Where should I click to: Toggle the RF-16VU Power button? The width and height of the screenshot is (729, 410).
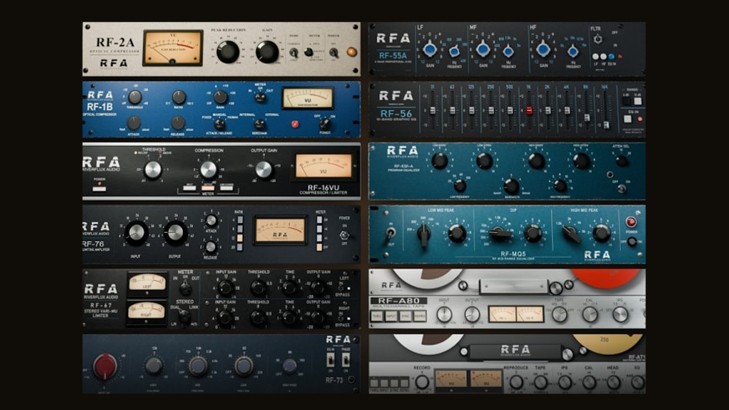click(100, 188)
